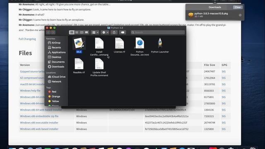Open Windows x86 embeddable zip file link
The image size is (265, 149).
tap(39, 116)
